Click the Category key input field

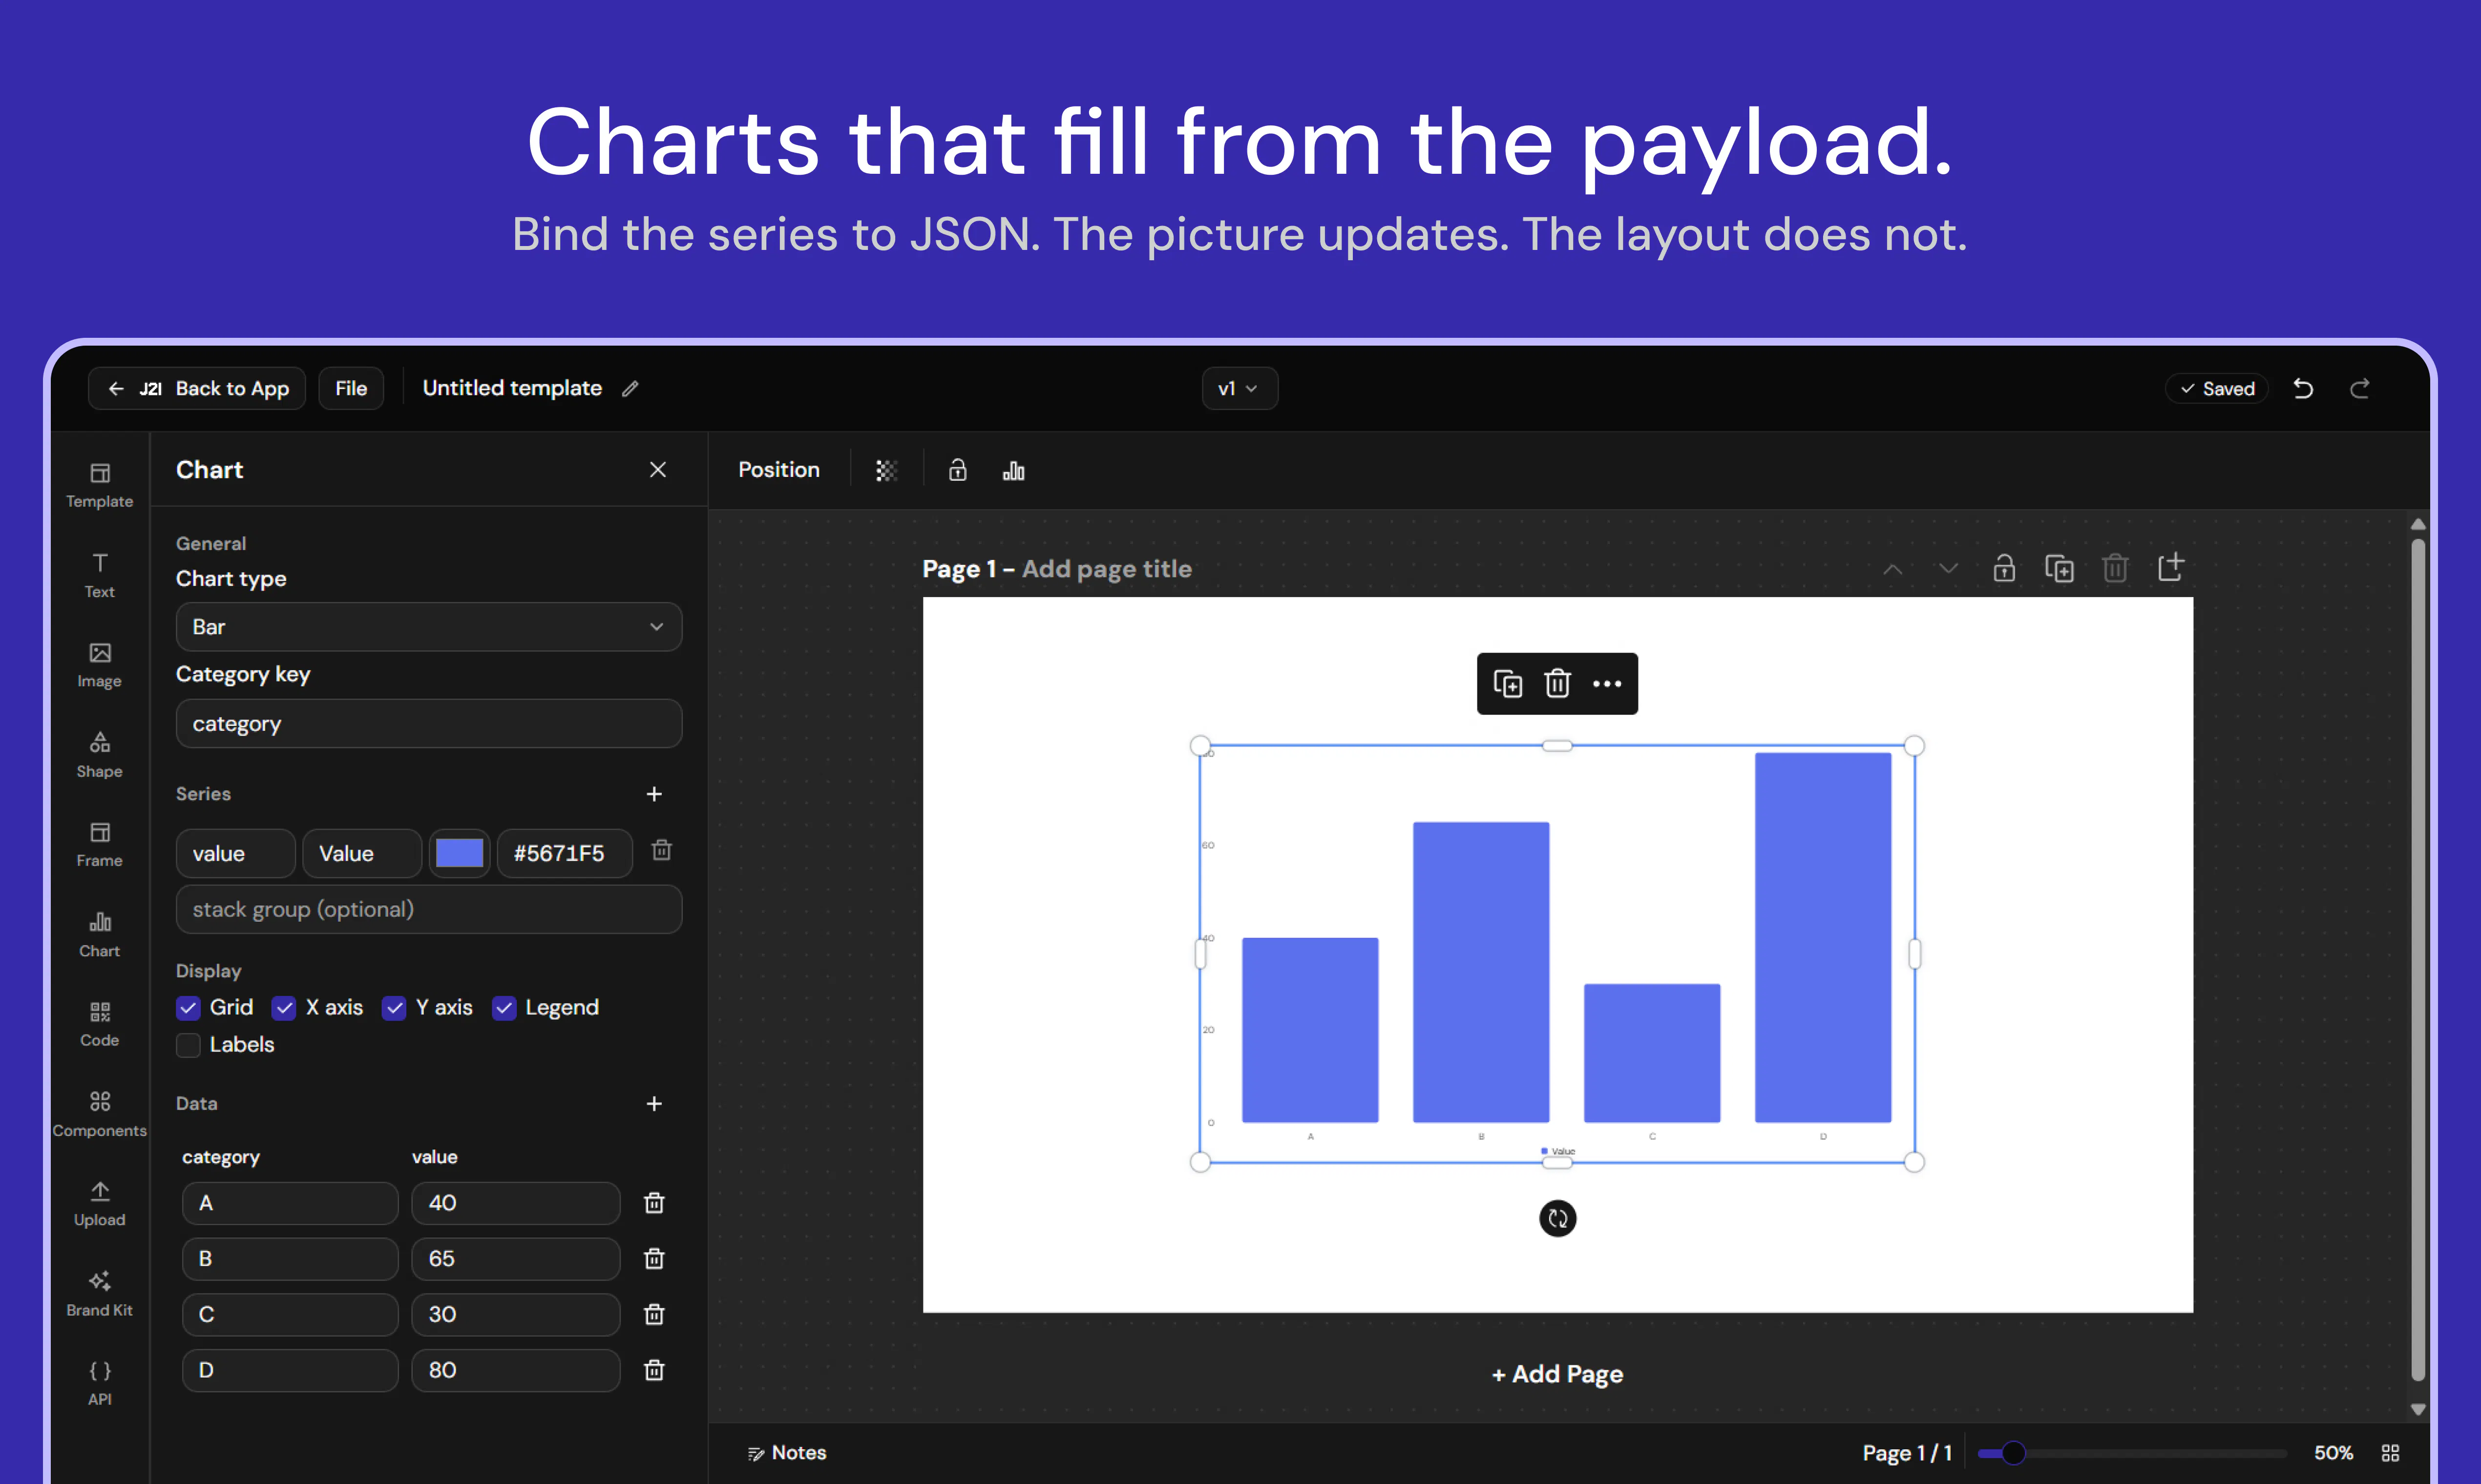pos(429,723)
